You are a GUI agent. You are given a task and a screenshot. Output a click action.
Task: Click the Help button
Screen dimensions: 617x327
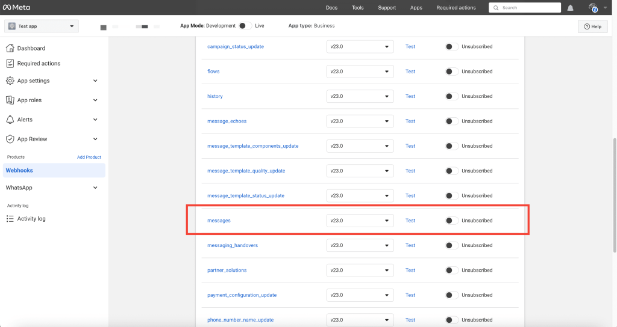pos(592,26)
